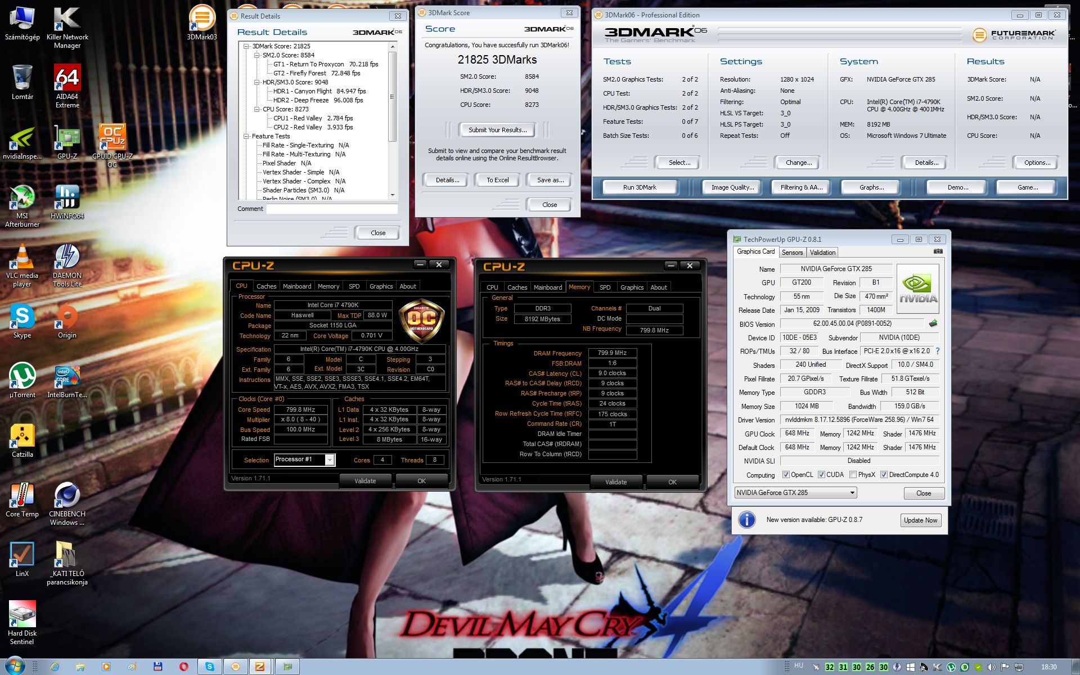1080x675 pixels.
Task: Collapse the HDR/SM3.0 Score tree node
Action: 256,82
